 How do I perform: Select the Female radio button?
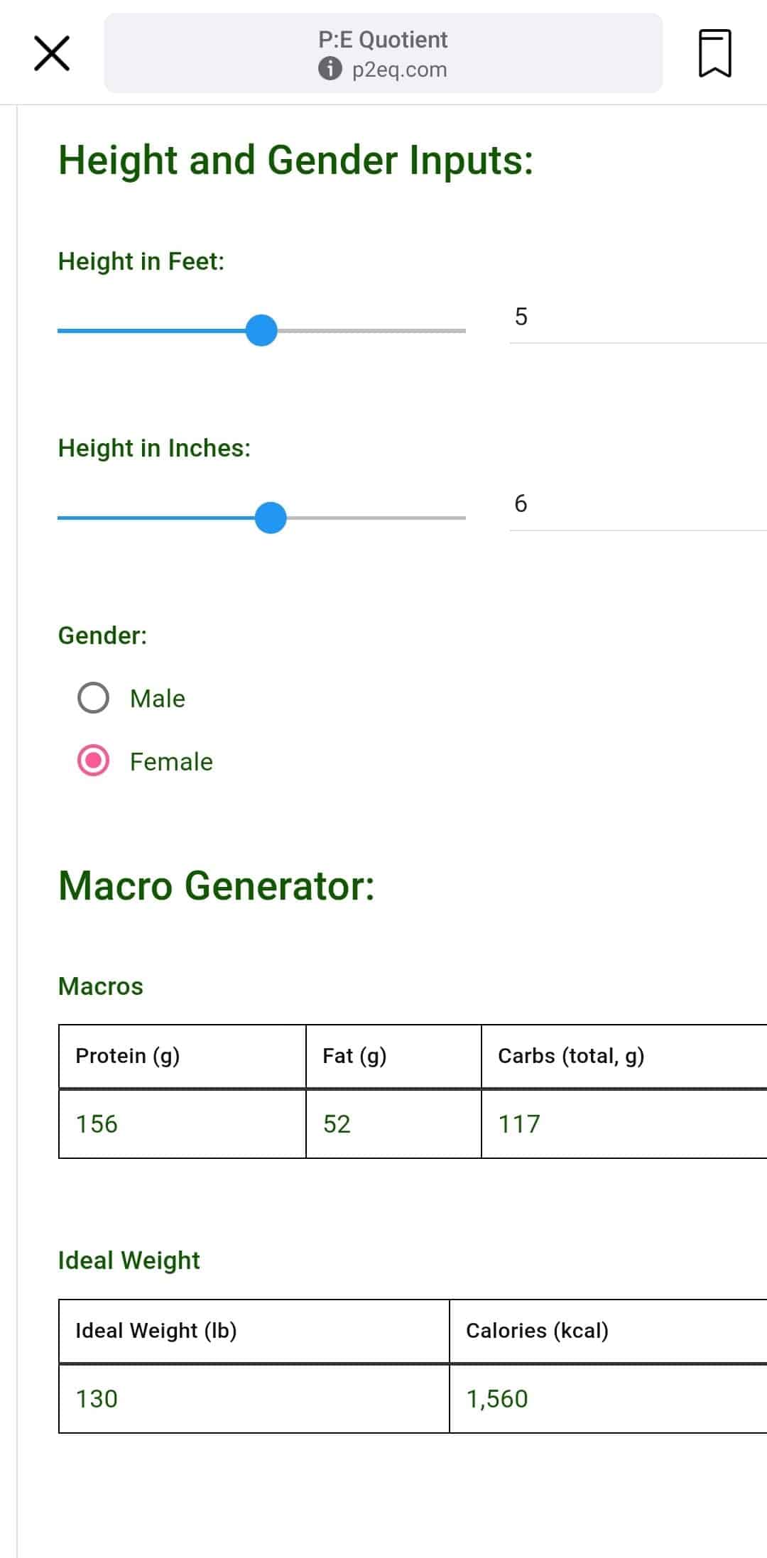(x=93, y=761)
